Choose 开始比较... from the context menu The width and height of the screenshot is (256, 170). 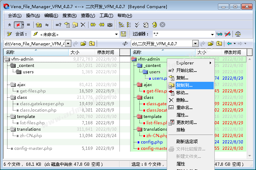(x=191, y=70)
